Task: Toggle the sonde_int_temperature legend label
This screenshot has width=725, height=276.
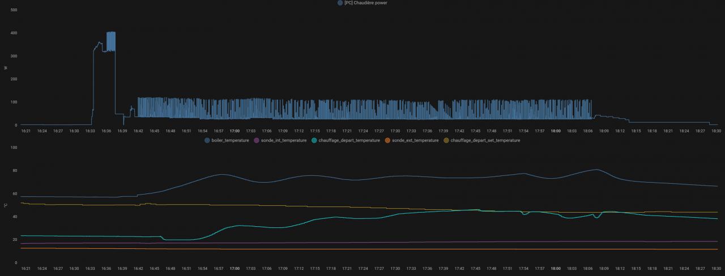Action: 284,140
